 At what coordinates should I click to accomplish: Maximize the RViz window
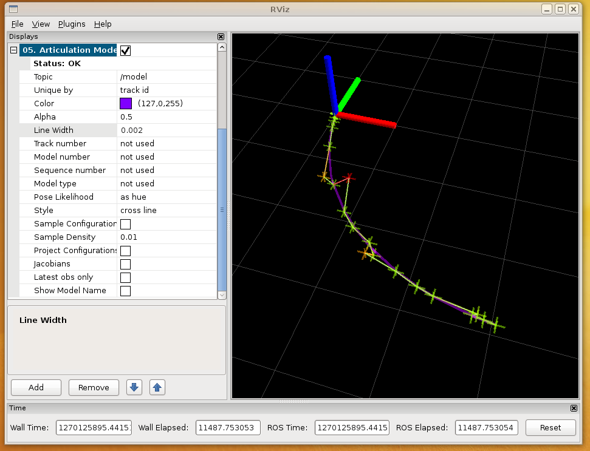tap(560, 9)
